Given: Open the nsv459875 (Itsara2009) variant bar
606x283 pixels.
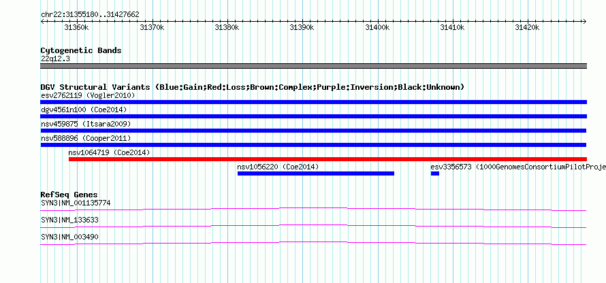Looking at the screenshot, I should (x=313, y=131).
